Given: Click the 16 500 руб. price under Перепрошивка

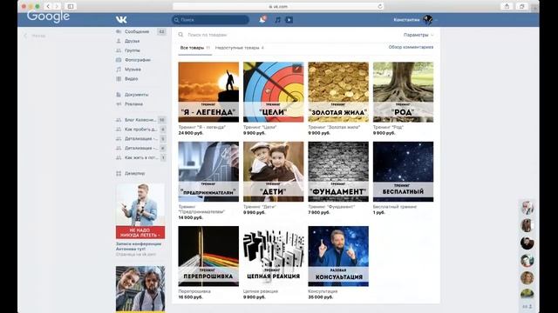Looking at the screenshot, I should 191,297.
